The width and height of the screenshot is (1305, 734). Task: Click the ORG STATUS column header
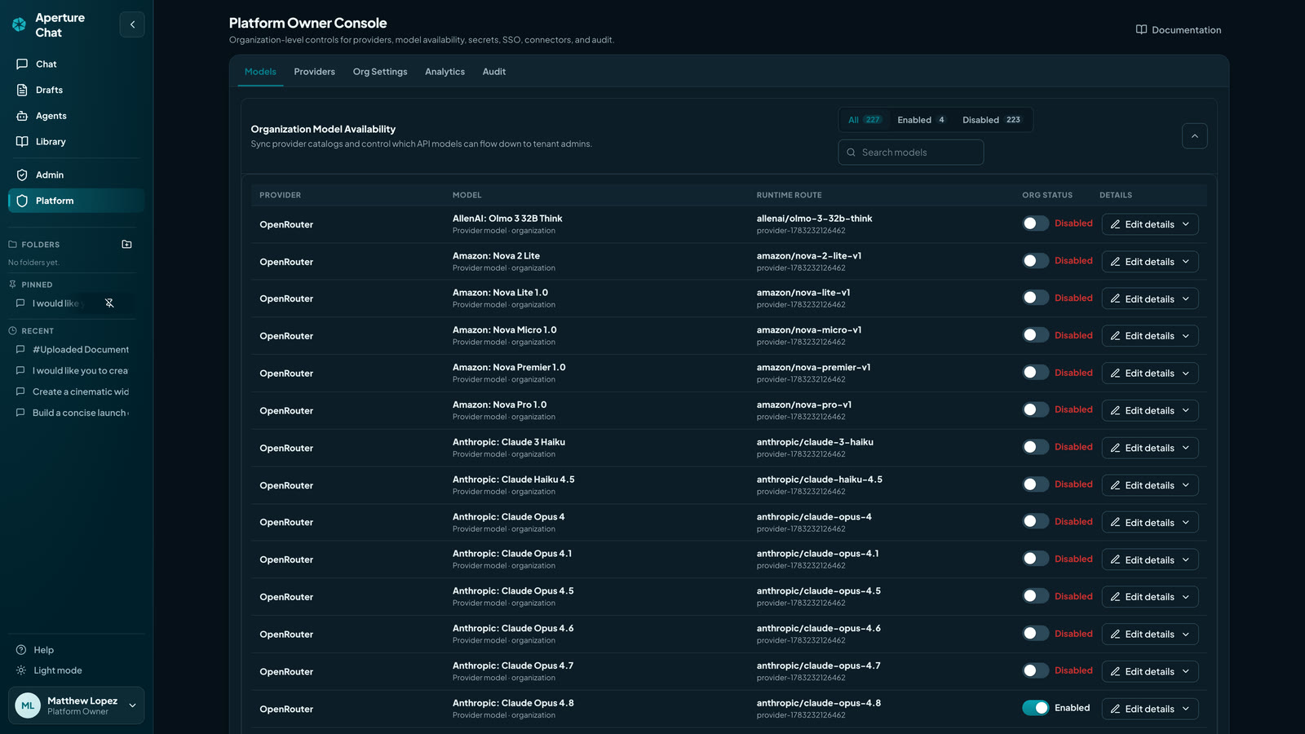(1047, 195)
